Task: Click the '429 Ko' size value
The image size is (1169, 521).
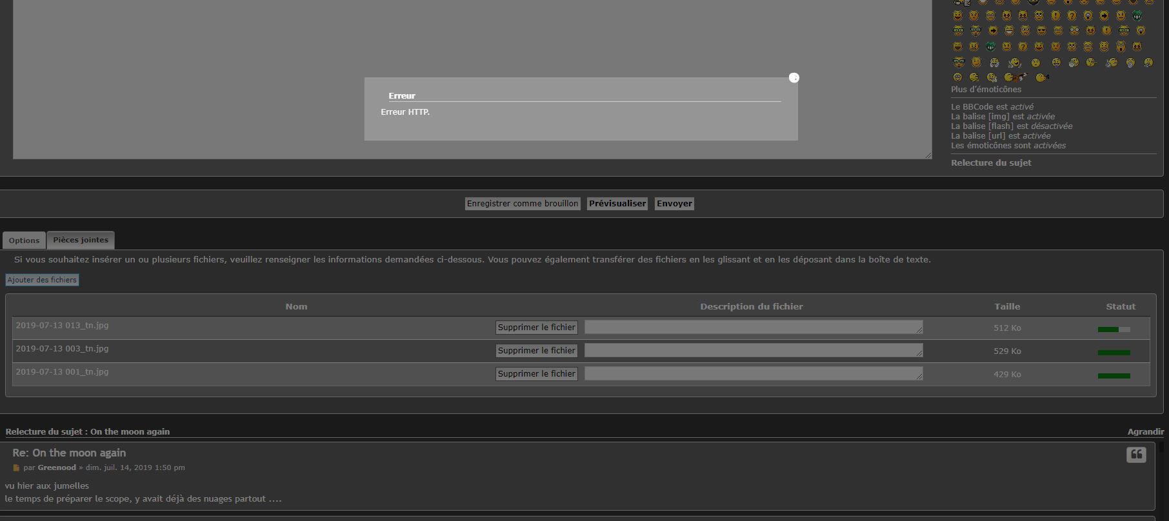Action: click(x=1007, y=375)
